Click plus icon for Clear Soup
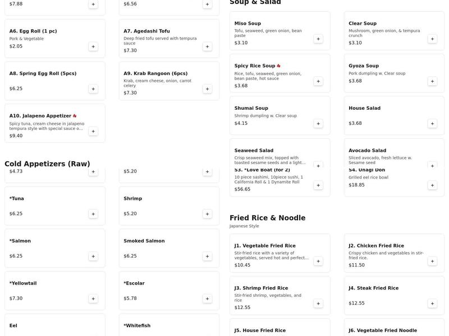The image size is (449, 336). point(432,39)
